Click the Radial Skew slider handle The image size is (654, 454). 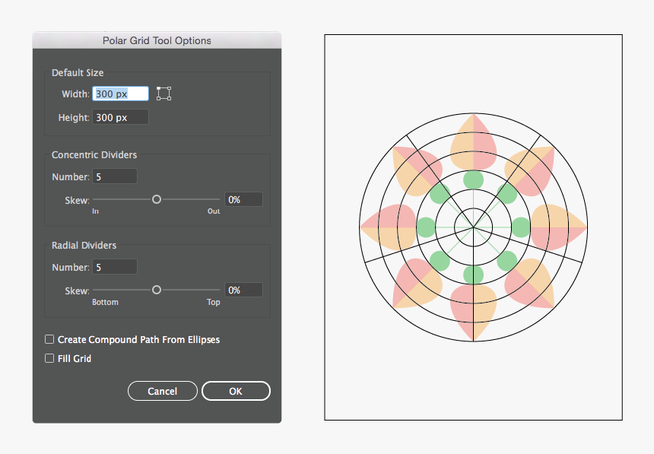[x=157, y=290]
